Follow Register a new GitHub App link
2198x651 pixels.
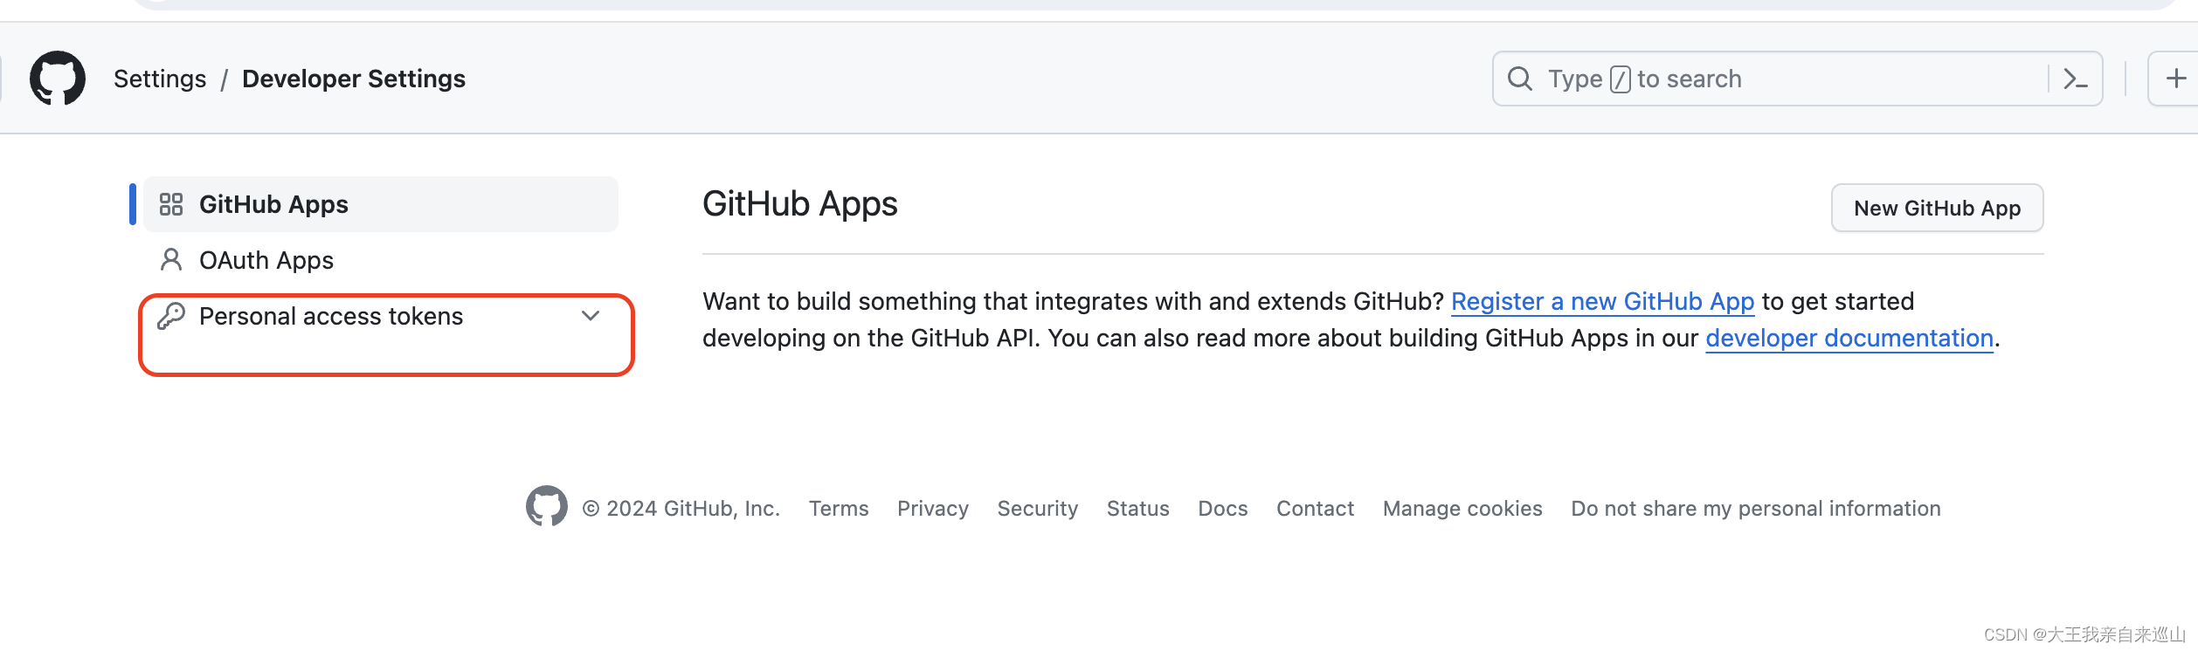(1602, 301)
